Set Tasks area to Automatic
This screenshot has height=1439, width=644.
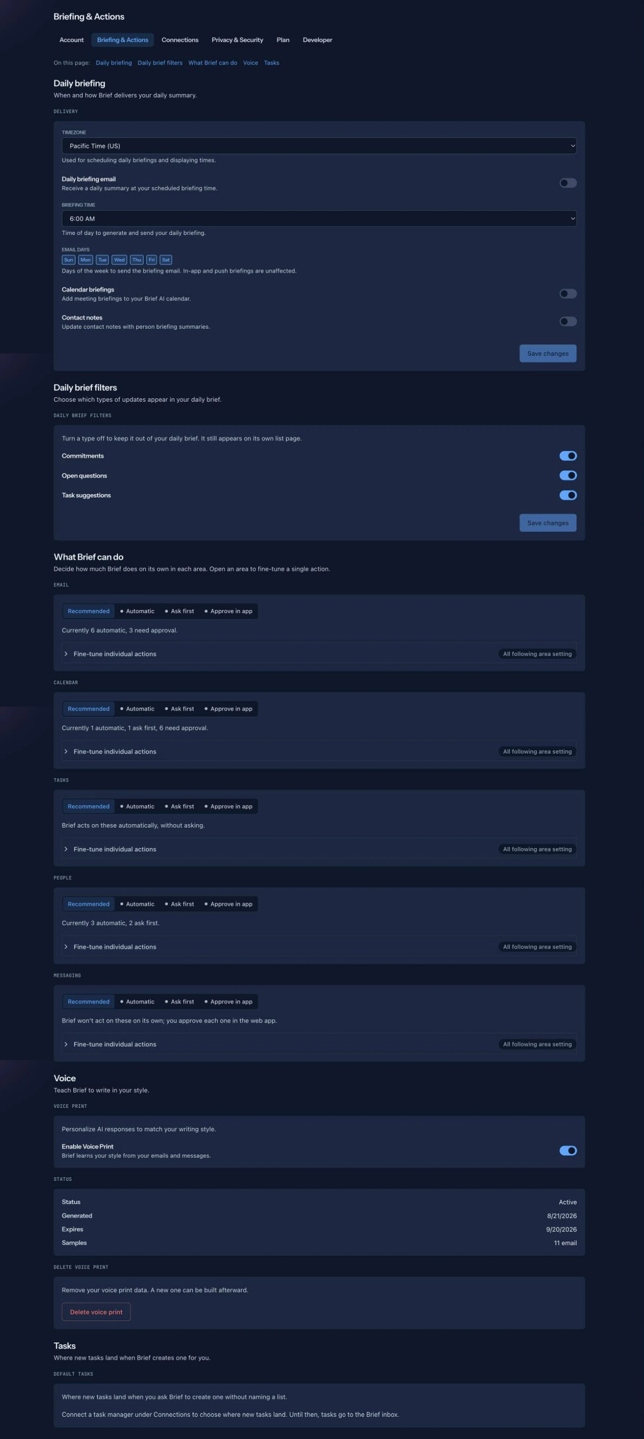click(137, 807)
